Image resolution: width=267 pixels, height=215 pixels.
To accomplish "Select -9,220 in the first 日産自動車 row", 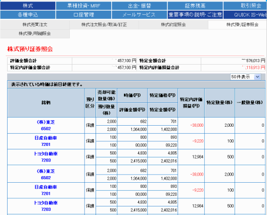I will (x=198, y=141).
